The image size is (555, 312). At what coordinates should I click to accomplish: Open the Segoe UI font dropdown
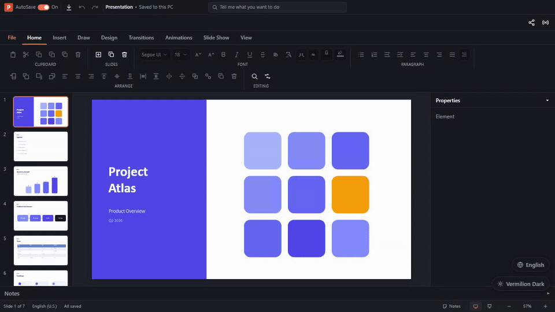(154, 54)
